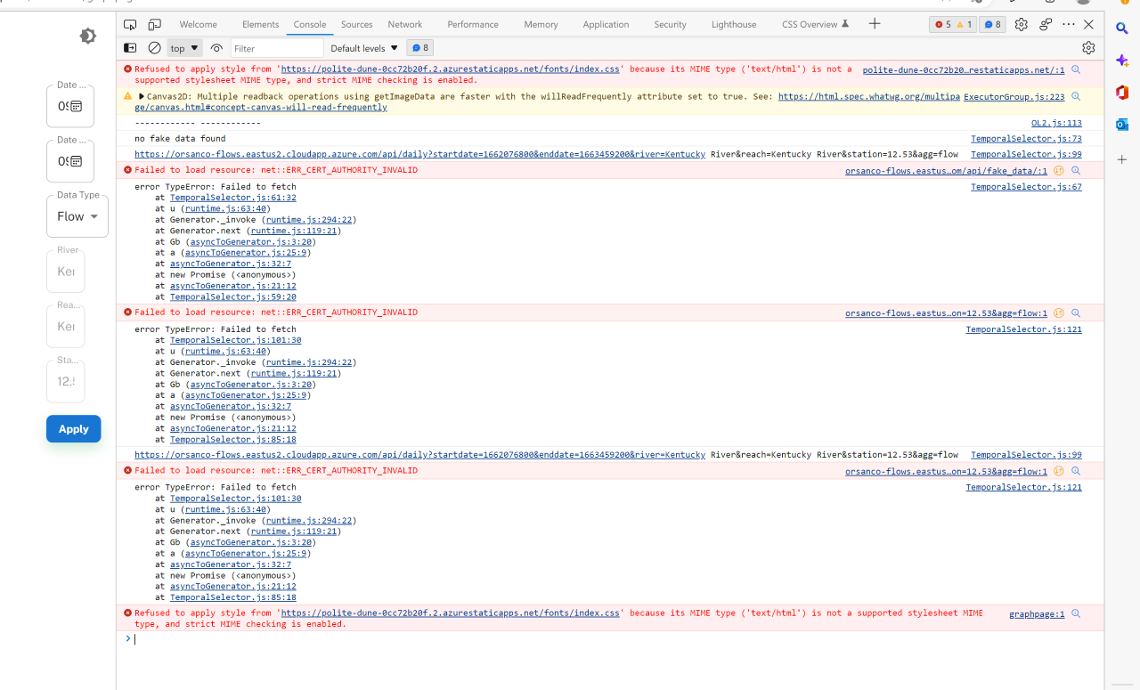Click magnifier icon on the fake_data/:1 error row
Screen dimensions: 1140x690
tap(1076, 170)
